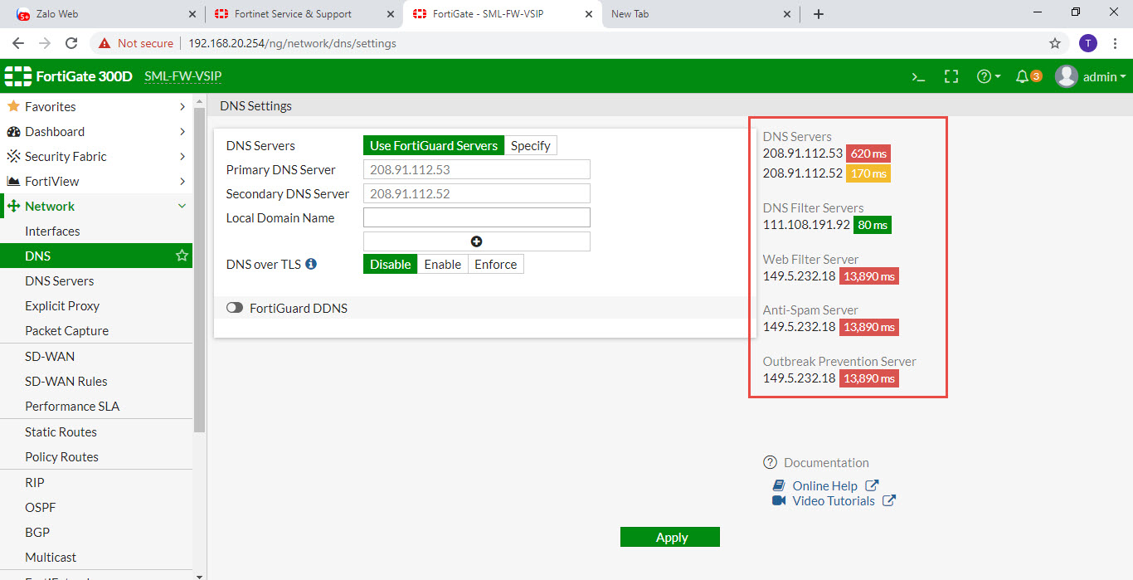Screen dimensions: 1133x580
Task: Open the Video Tutorials link
Action: tap(834, 500)
